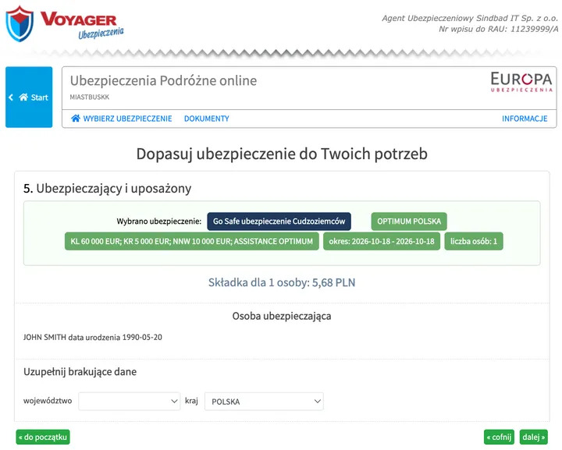Click the 'Nr wpisu do RAU: 11239999/A' text
562x450 pixels.
point(499,29)
